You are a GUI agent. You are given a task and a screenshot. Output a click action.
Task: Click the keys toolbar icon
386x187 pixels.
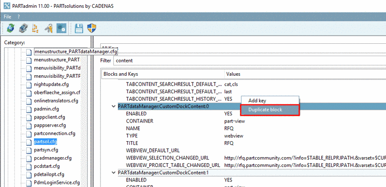[x=48, y=28]
